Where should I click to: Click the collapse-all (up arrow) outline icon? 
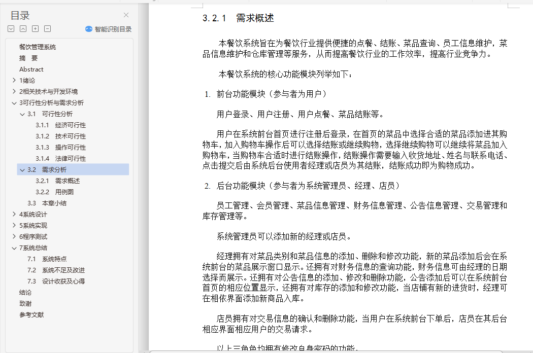point(23,29)
